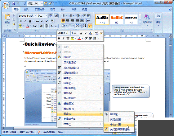Open the 审阅 ribbon tab
174x136 pixels.
tap(74, 10)
